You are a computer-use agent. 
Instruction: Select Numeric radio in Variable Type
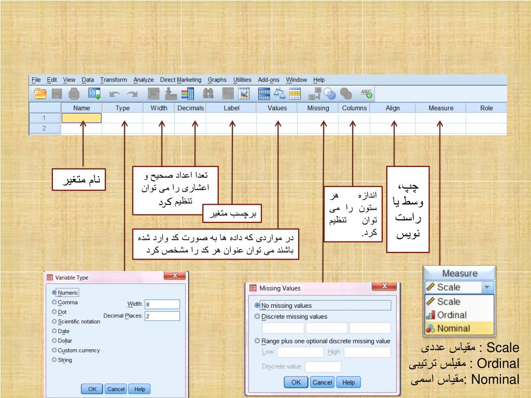pos(54,292)
